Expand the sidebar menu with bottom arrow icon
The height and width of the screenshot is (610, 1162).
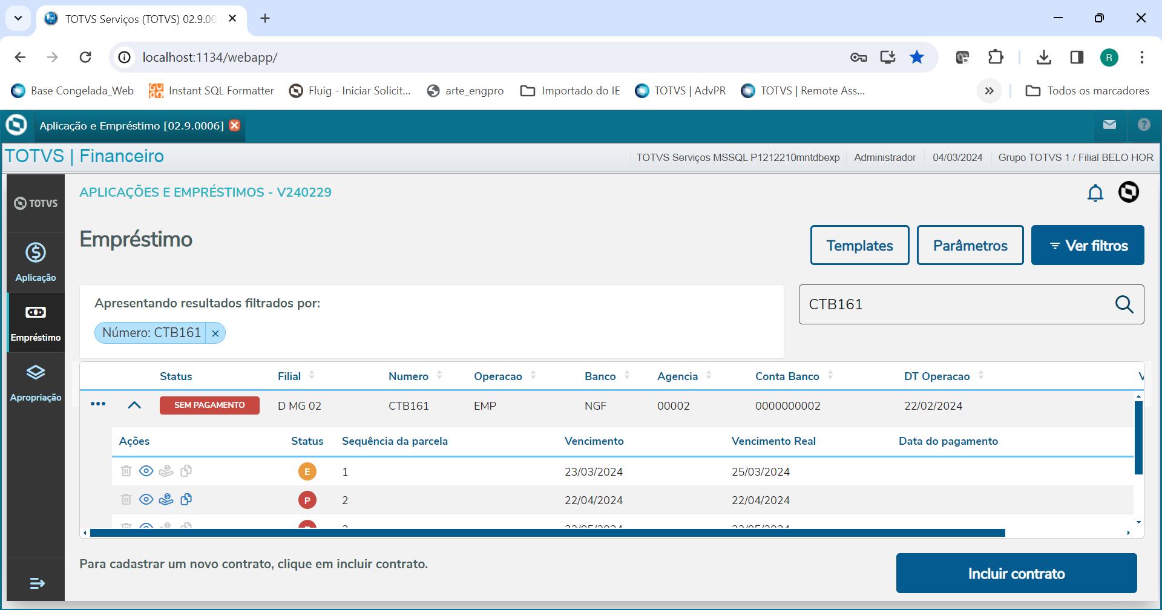coord(37,583)
